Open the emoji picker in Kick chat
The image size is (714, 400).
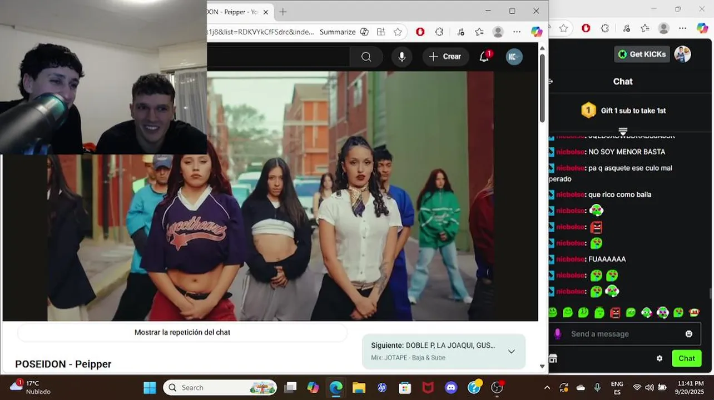point(689,334)
